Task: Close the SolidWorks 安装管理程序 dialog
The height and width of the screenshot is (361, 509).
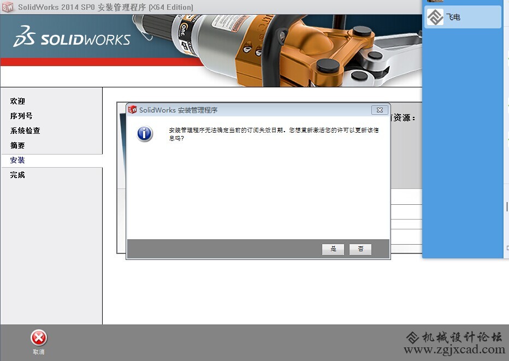Action: pos(380,110)
